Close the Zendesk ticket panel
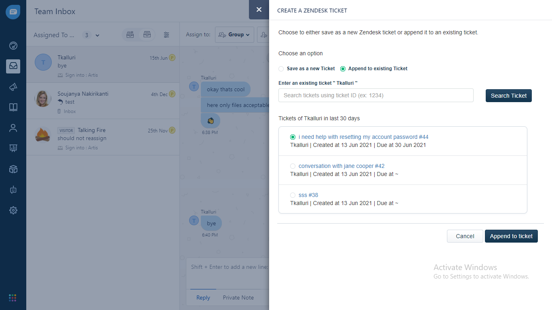The height and width of the screenshot is (310, 552). pyautogui.click(x=259, y=10)
